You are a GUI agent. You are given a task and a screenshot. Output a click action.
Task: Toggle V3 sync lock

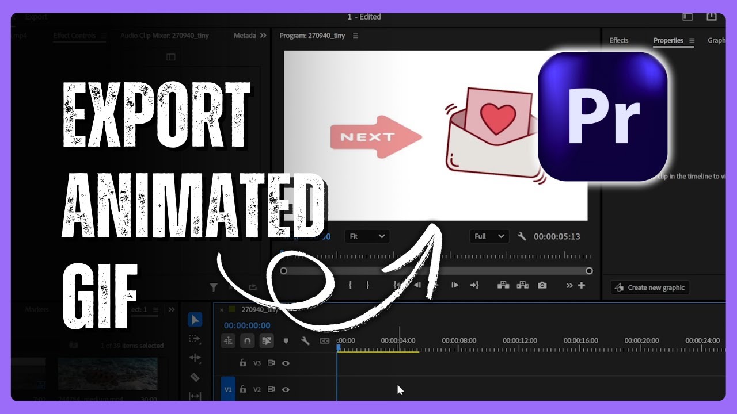(x=271, y=363)
